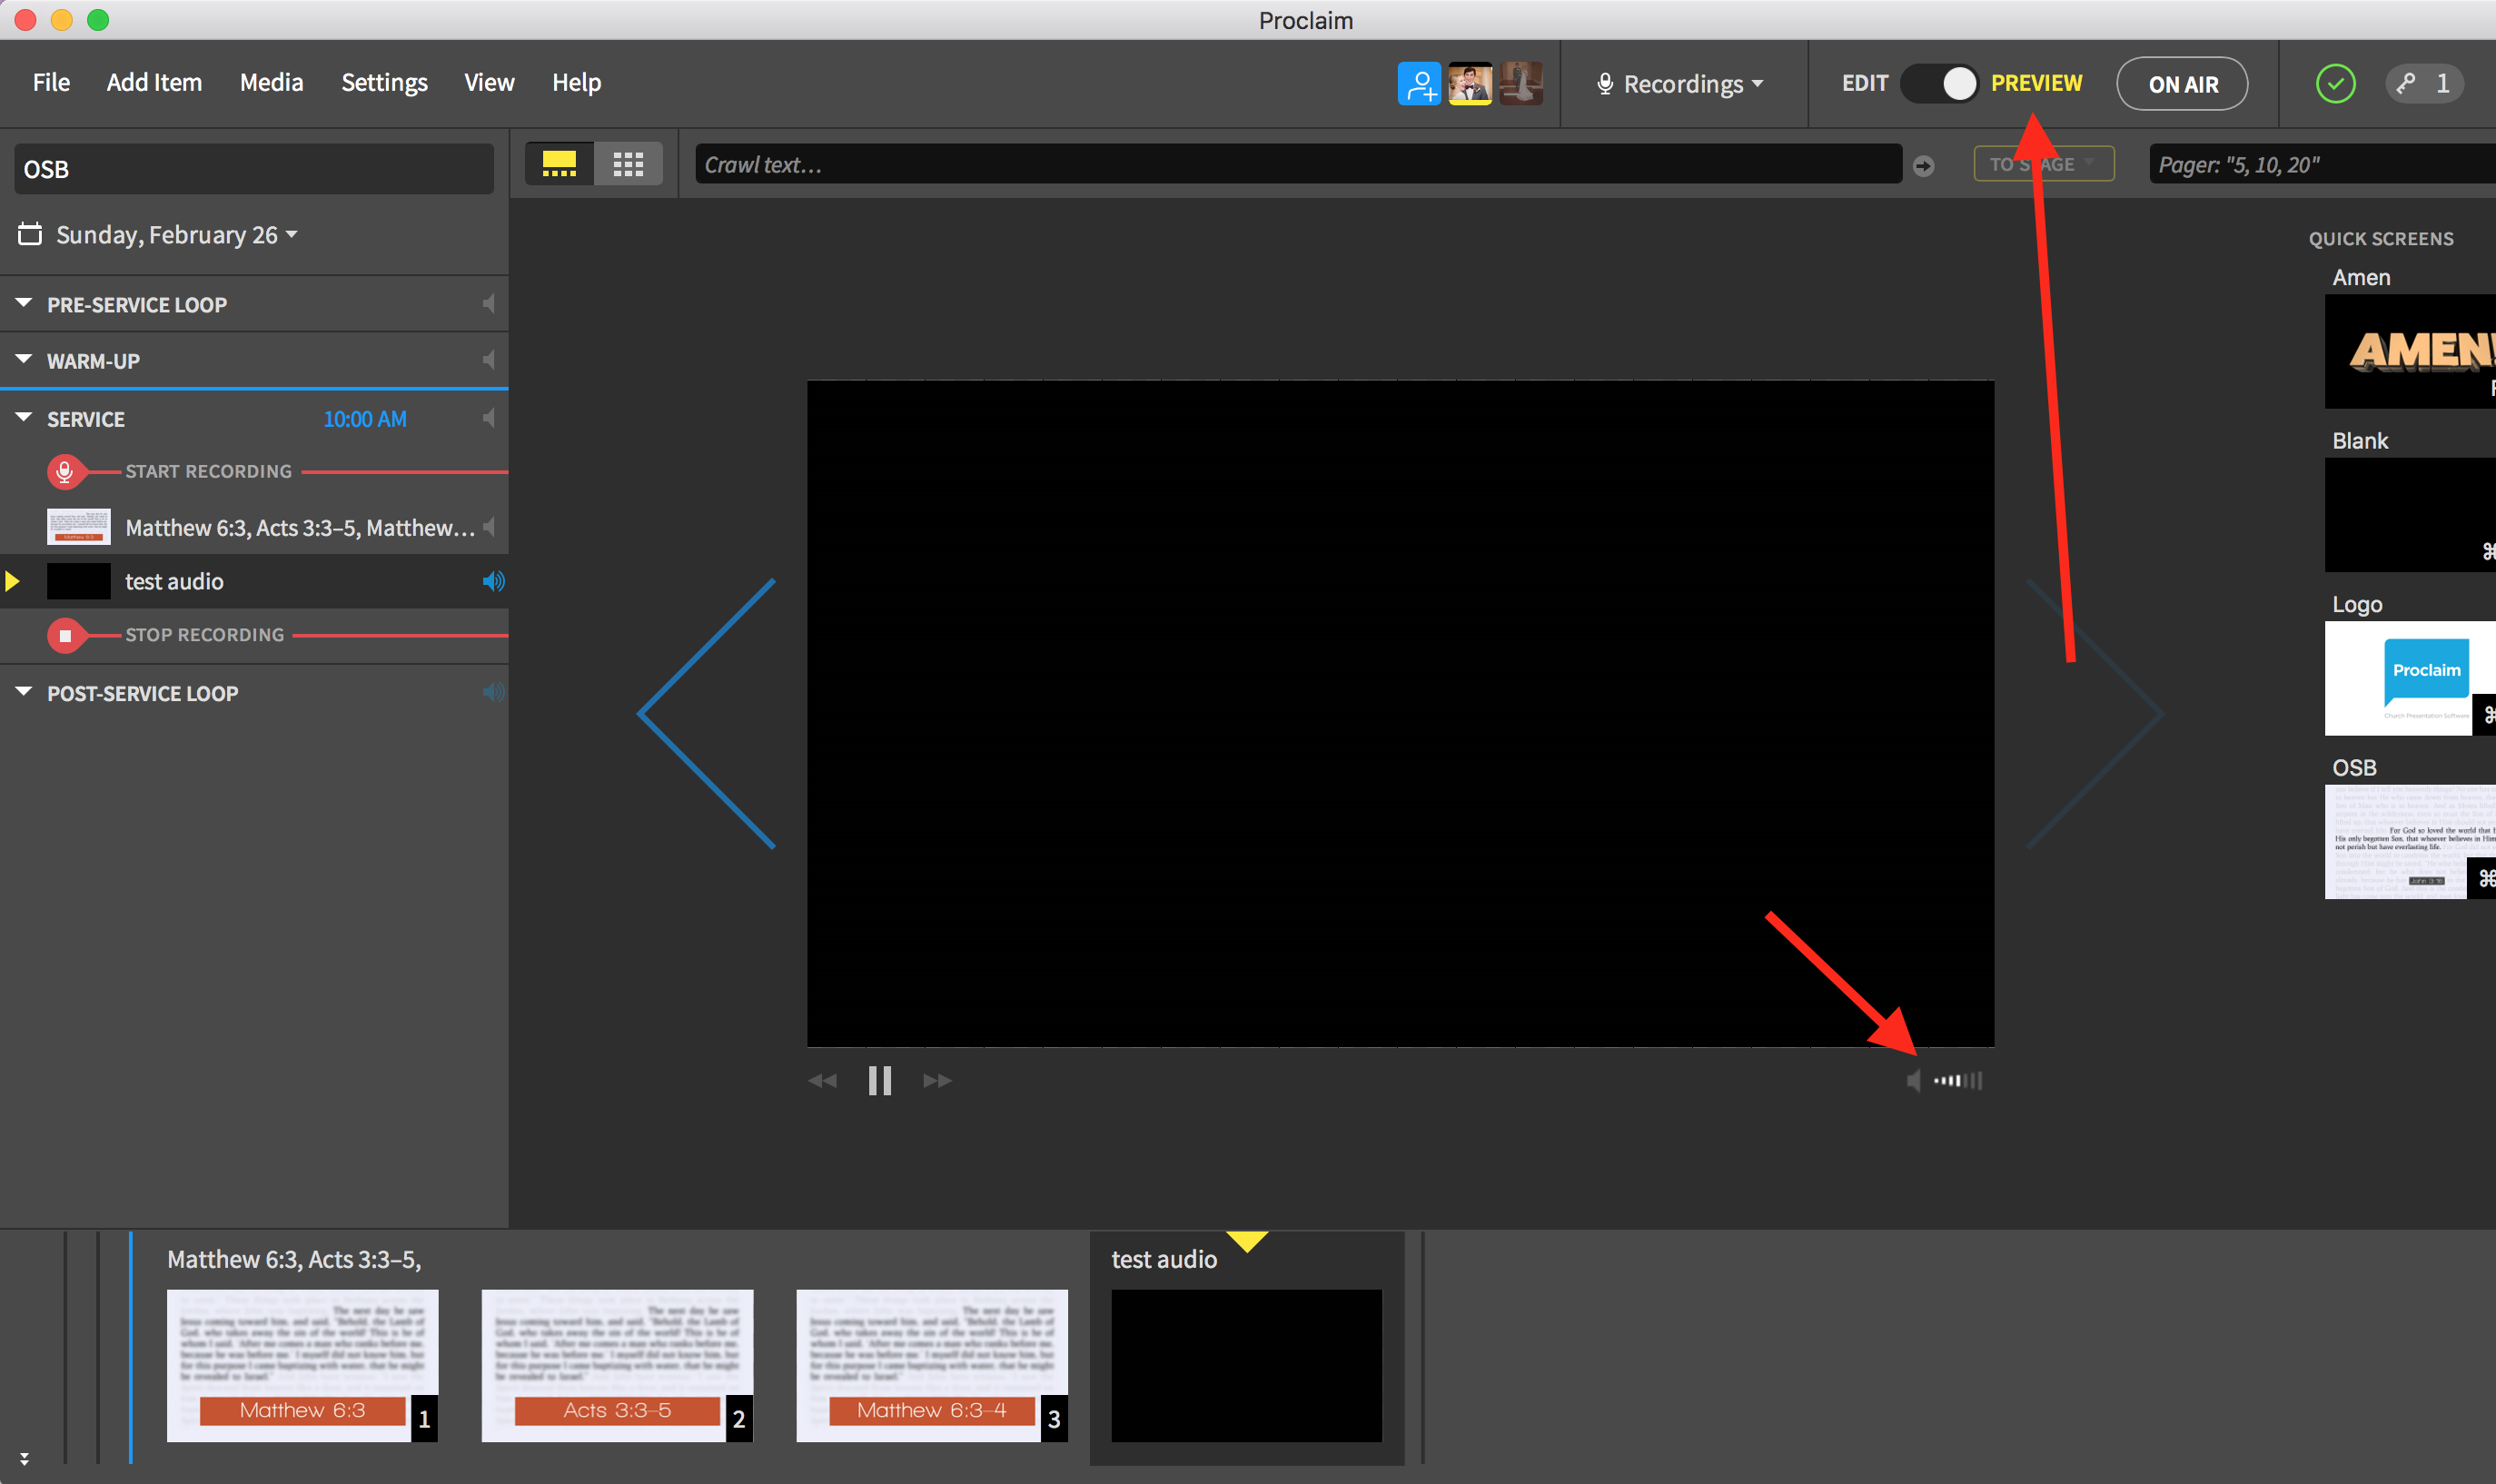Click the send crawl text arrow
The width and height of the screenshot is (2496, 1484).
click(1923, 166)
